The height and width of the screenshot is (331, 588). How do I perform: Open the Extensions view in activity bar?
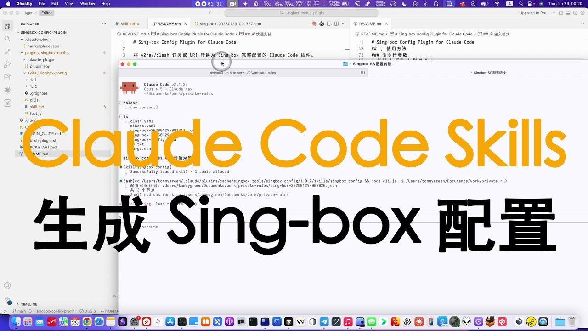coord(7,77)
